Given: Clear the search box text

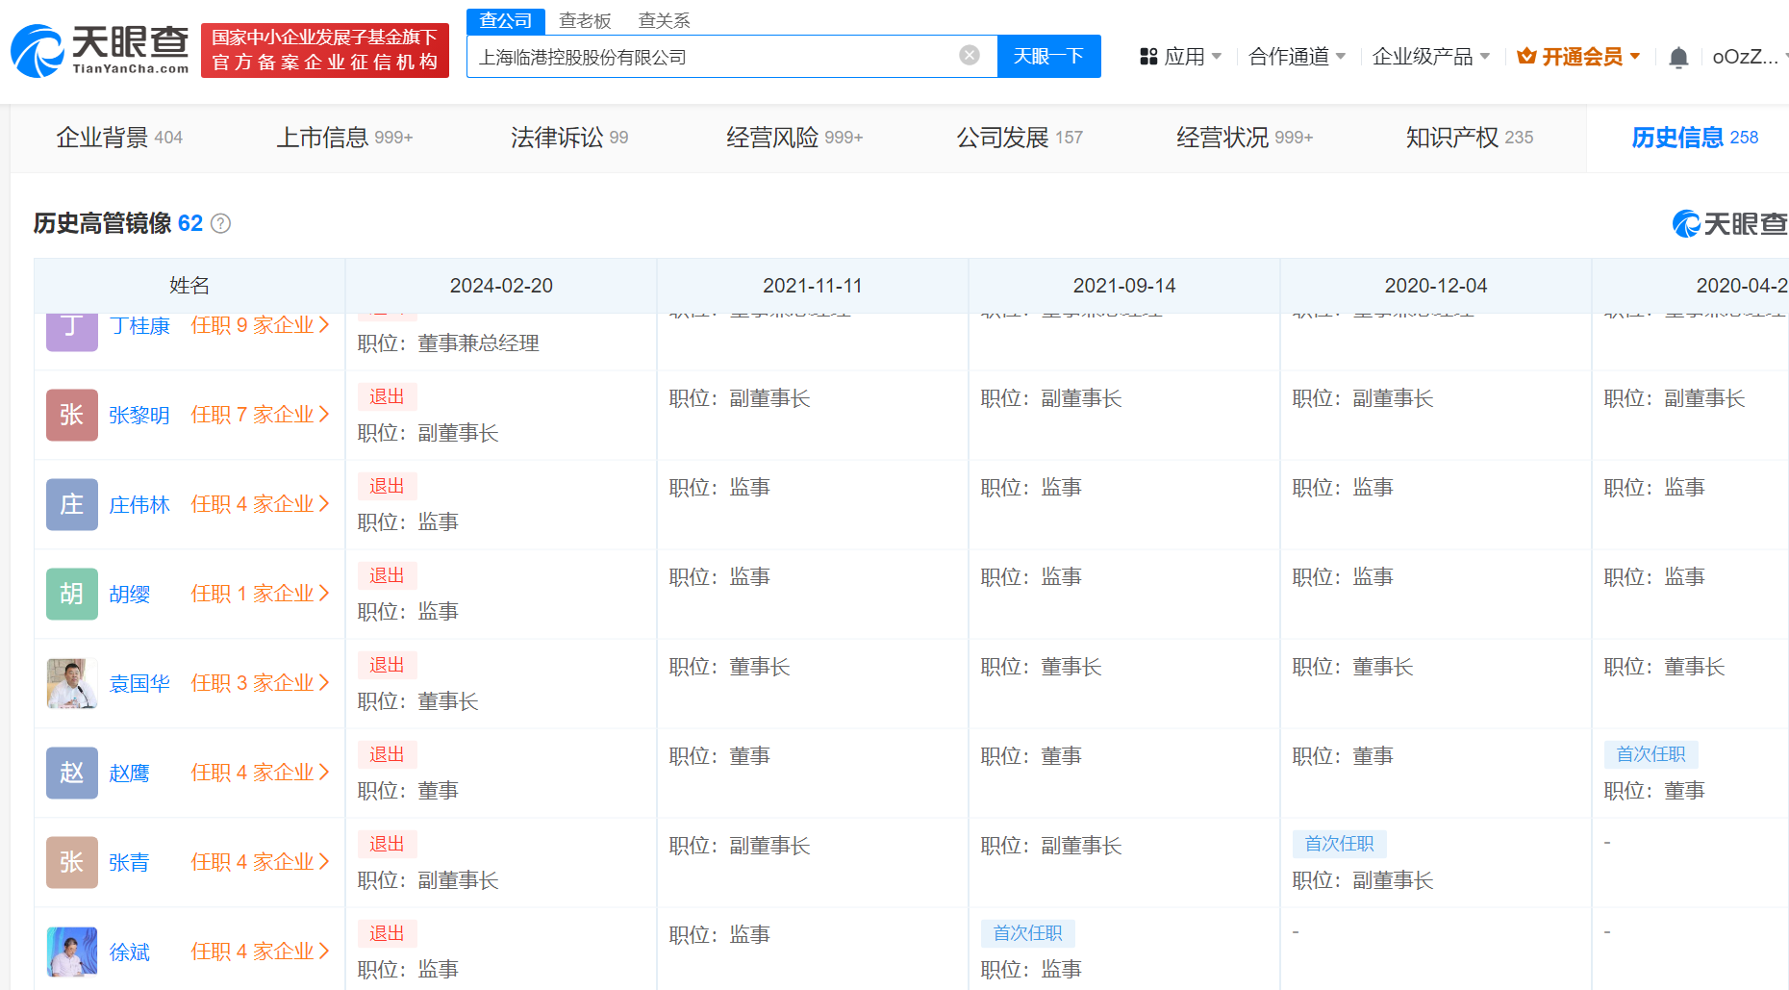Looking at the screenshot, I should (970, 56).
